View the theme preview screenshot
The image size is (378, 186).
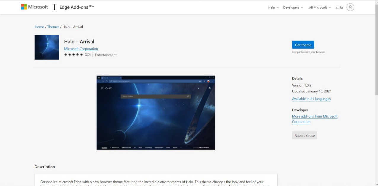coord(156,113)
